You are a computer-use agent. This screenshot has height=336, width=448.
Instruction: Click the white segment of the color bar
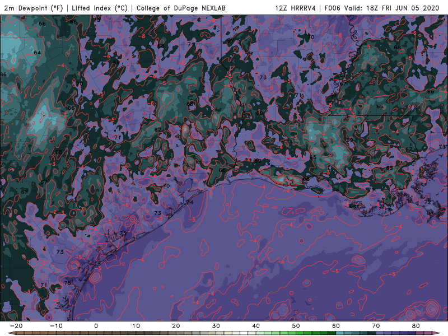tap(244, 333)
